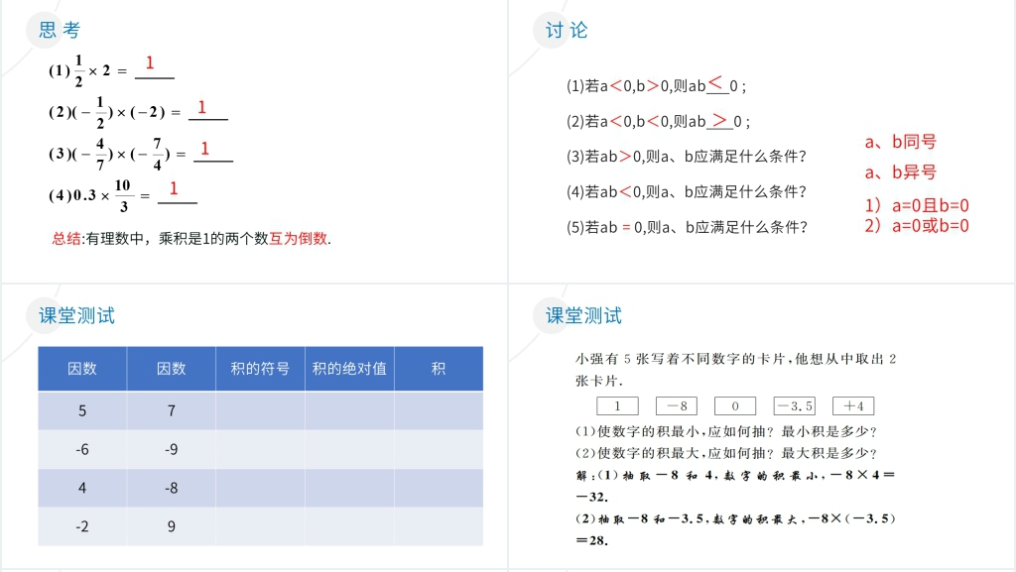
Task: Click the number card showing -3.5
Action: click(795, 406)
